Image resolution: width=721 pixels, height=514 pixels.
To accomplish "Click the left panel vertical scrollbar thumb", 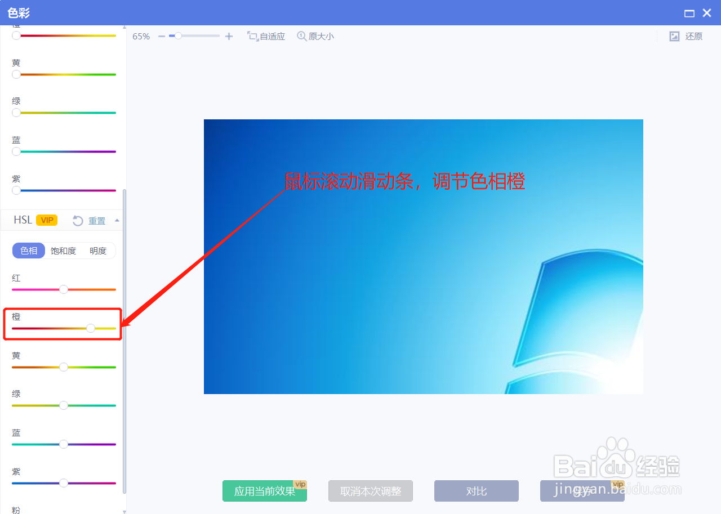I will coord(124,341).
